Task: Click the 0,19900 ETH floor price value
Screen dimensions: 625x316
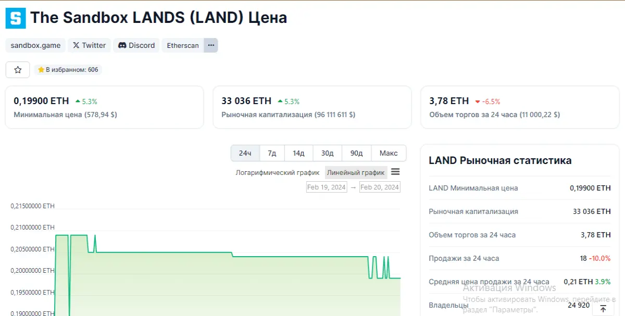Action: [x=41, y=101]
